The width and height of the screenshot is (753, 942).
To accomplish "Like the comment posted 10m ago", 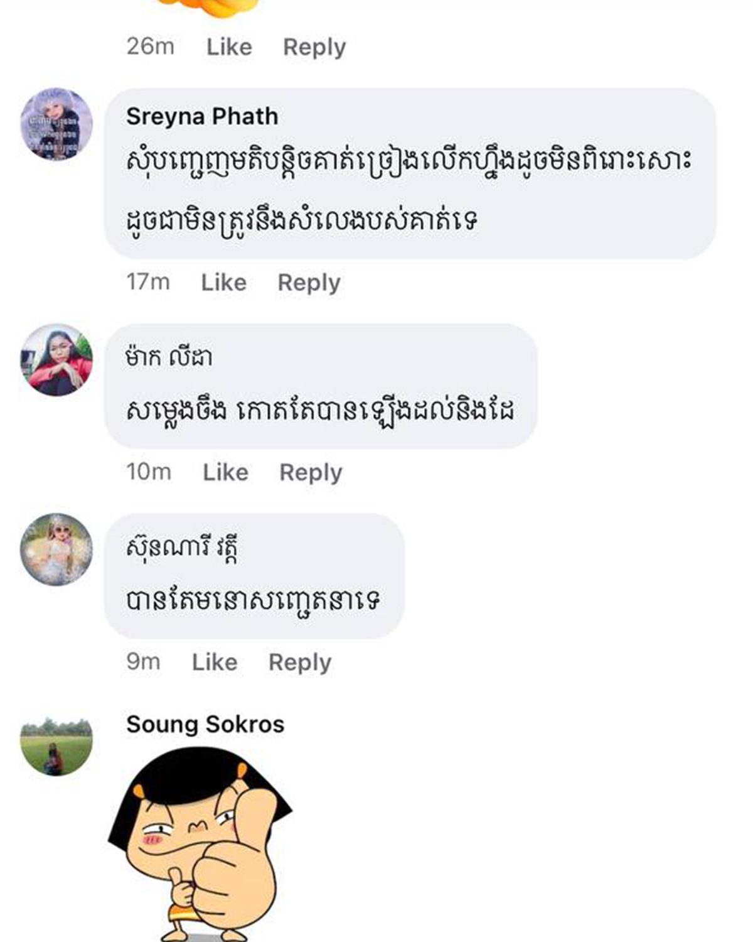I will tap(225, 472).
